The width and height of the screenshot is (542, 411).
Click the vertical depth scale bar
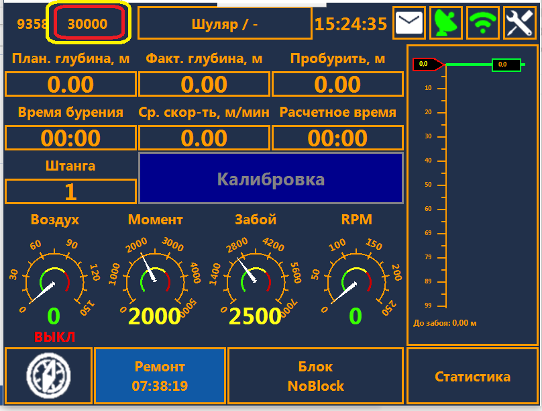tap(445, 195)
